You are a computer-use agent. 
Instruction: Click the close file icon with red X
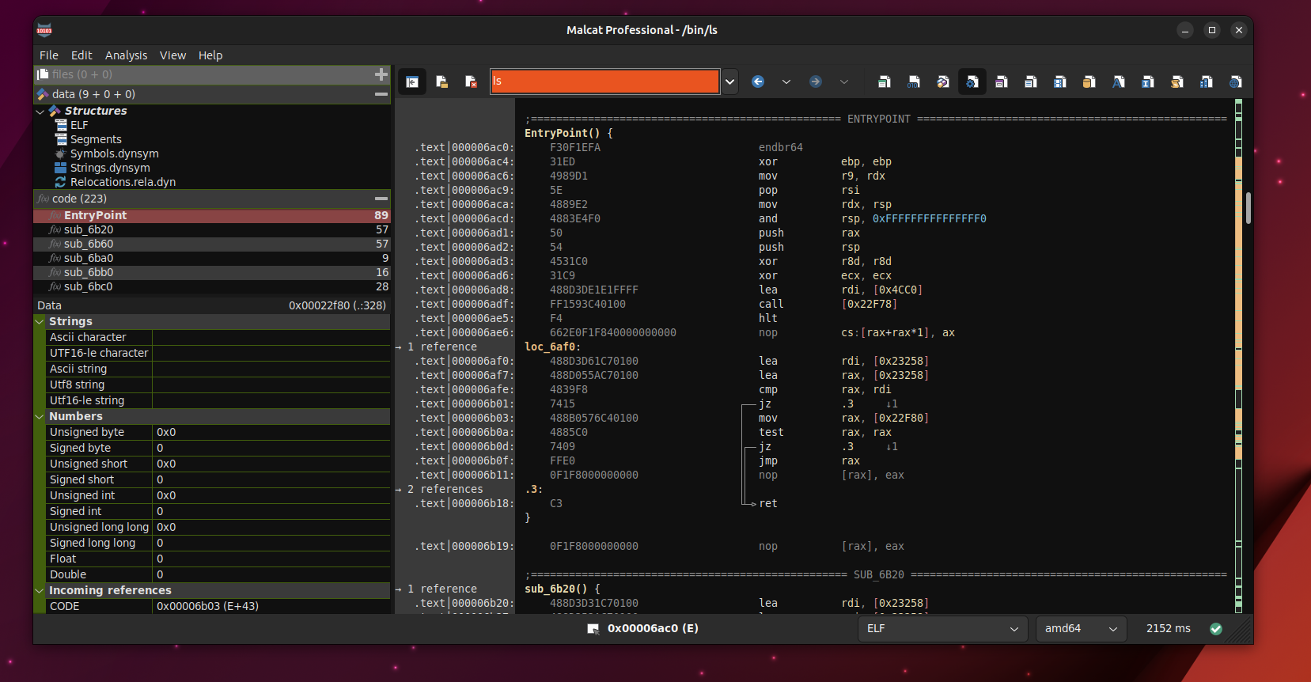tap(471, 81)
